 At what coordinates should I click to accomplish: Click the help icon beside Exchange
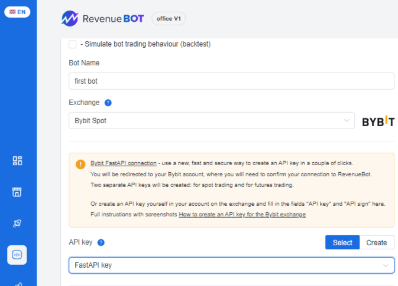click(x=108, y=103)
